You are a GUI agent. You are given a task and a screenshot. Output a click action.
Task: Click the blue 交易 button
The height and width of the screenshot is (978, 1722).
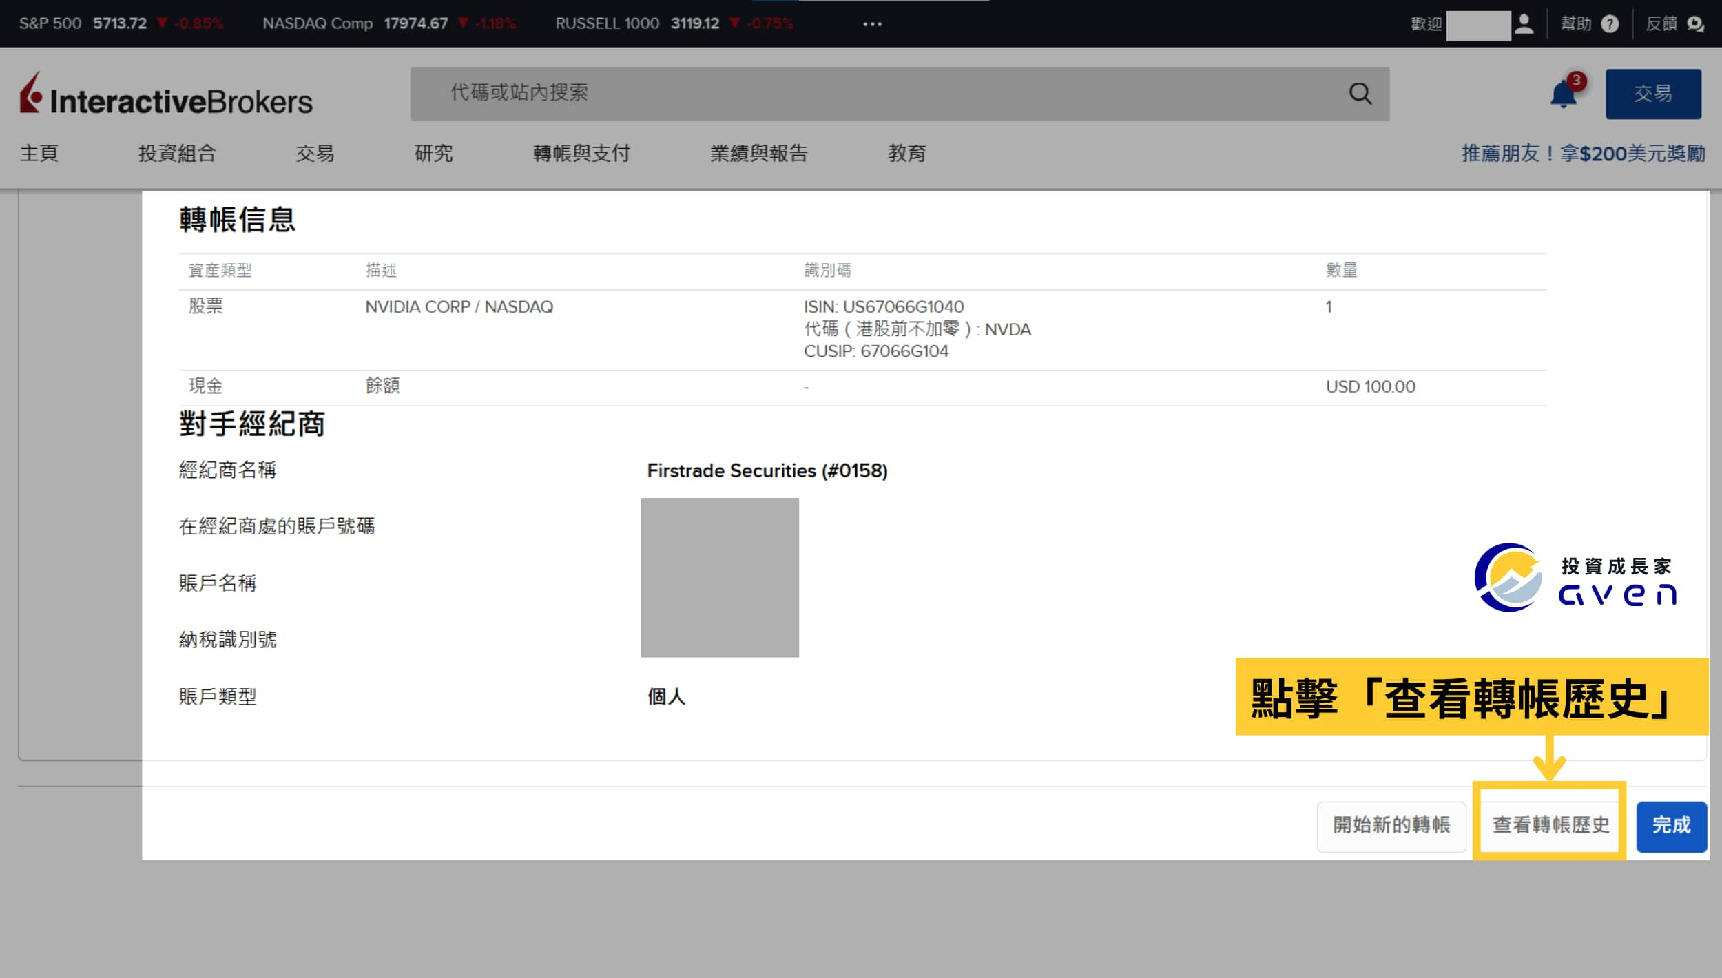tap(1653, 94)
